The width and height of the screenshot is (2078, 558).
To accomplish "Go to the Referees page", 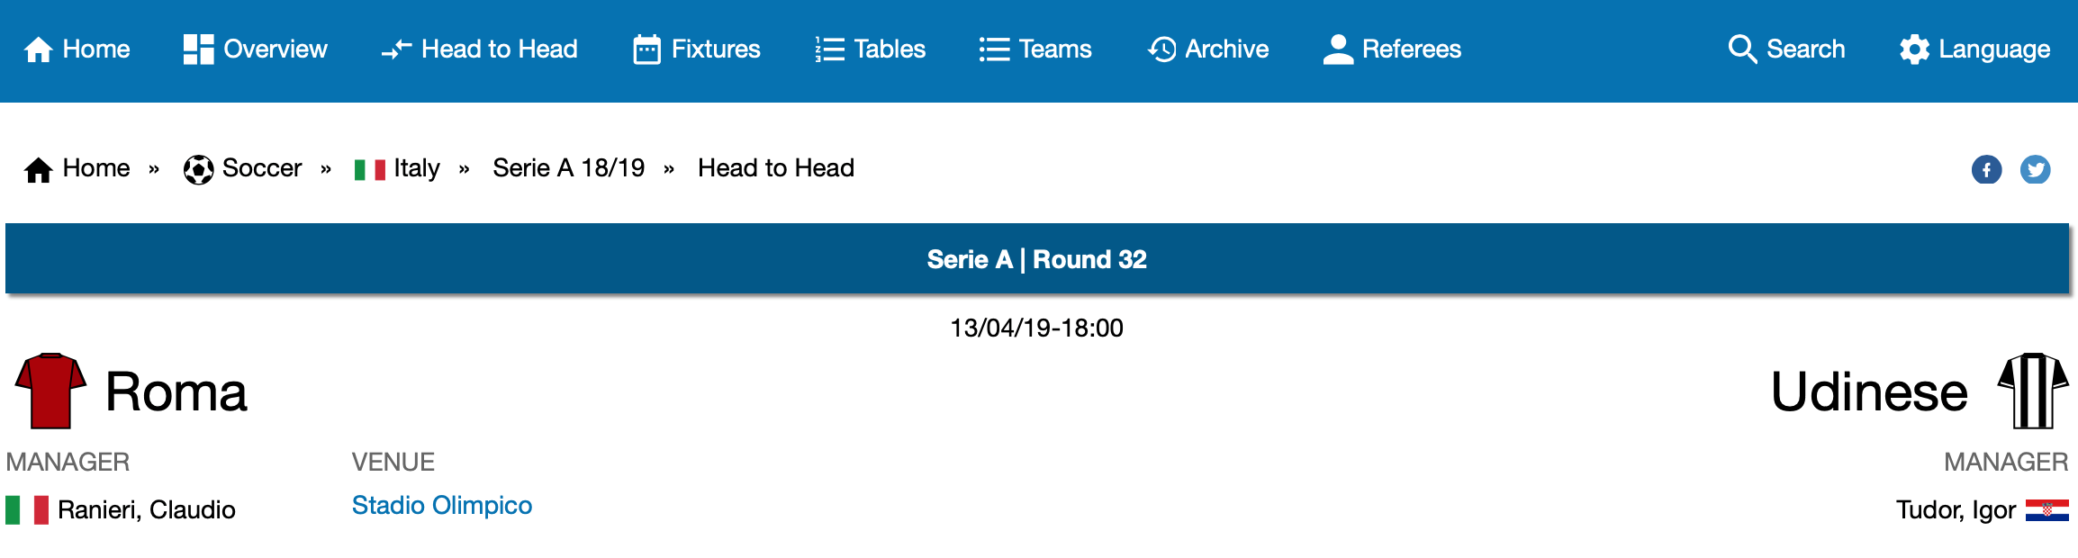I will point(1392,49).
